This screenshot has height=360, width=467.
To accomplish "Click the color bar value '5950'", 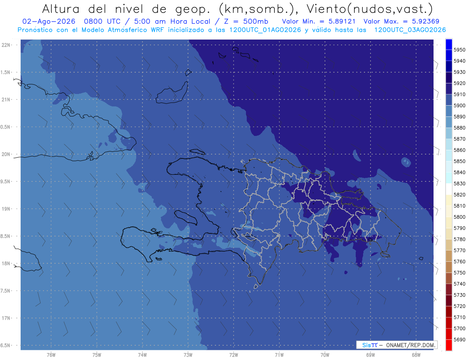I will tap(459, 50).
